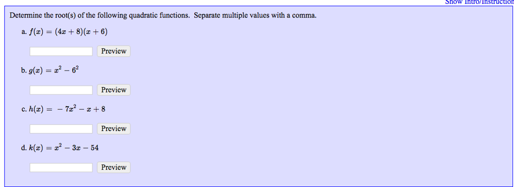514x187 pixels.
Task: Click Preview next to part b's field
Action: click(x=114, y=89)
